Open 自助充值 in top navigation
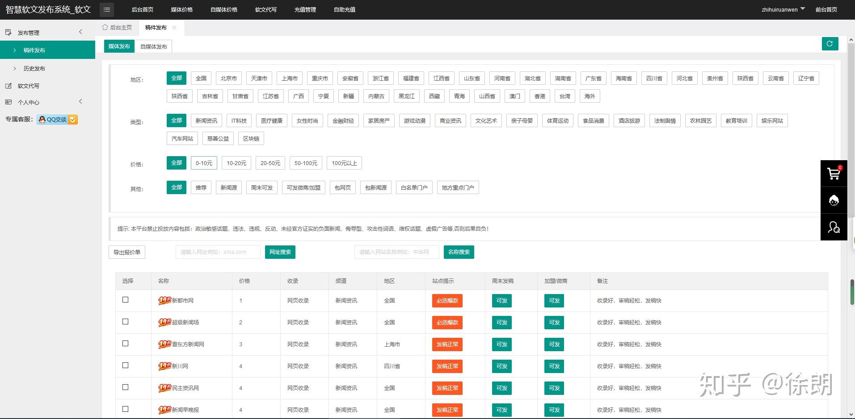The width and height of the screenshot is (855, 419). coord(345,9)
